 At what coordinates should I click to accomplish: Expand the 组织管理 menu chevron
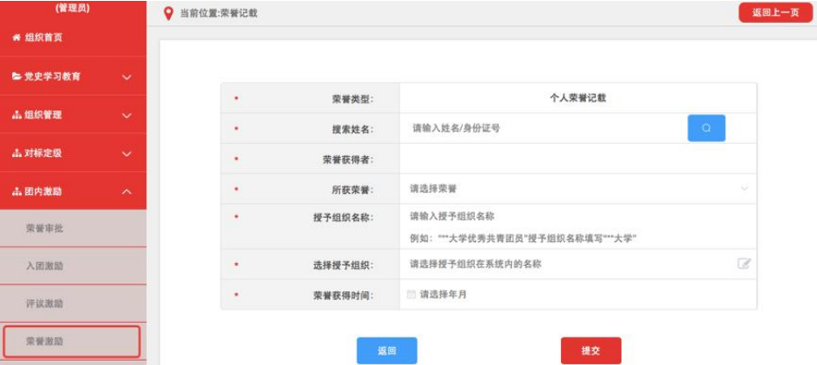coord(126,116)
